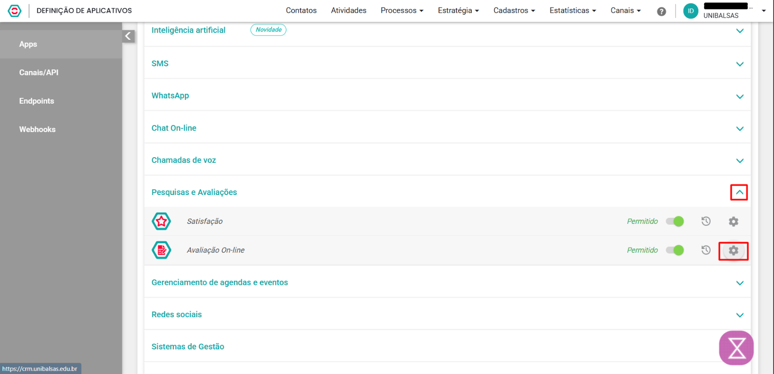Click the ID user avatar
774x374 pixels.
[x=691, y=11]
